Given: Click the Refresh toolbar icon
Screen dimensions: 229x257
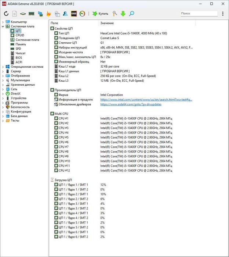Looking at the screenshot, I should coord(6,14).
